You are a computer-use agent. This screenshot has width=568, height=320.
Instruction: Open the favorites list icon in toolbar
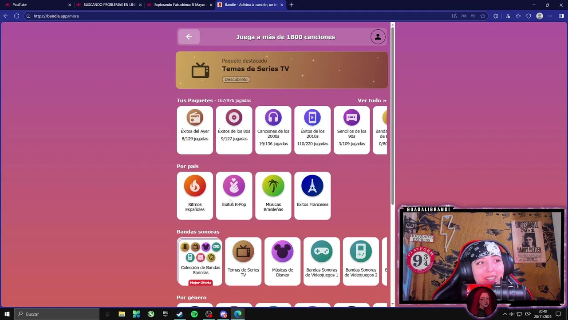coord(518,16)
